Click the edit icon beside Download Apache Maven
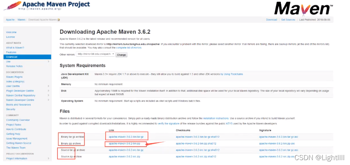The image size is (350, 165). tap(59, 20)
